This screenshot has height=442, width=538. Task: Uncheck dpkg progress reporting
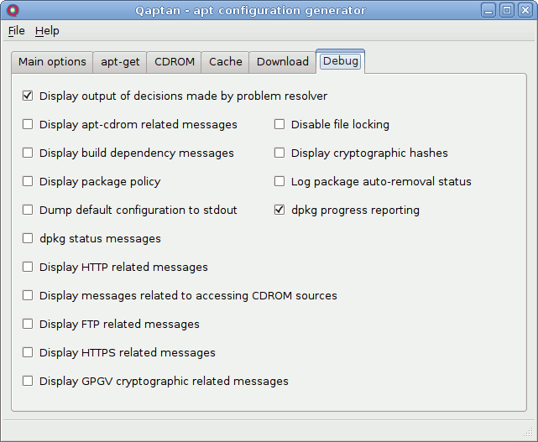279,210
